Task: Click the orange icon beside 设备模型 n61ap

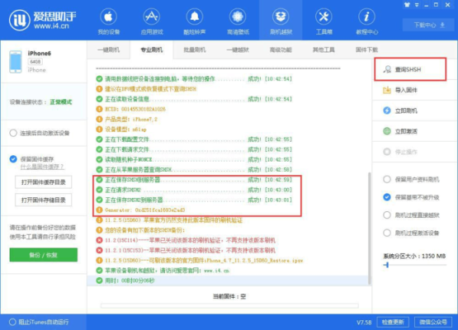Action: coord(99,129)
